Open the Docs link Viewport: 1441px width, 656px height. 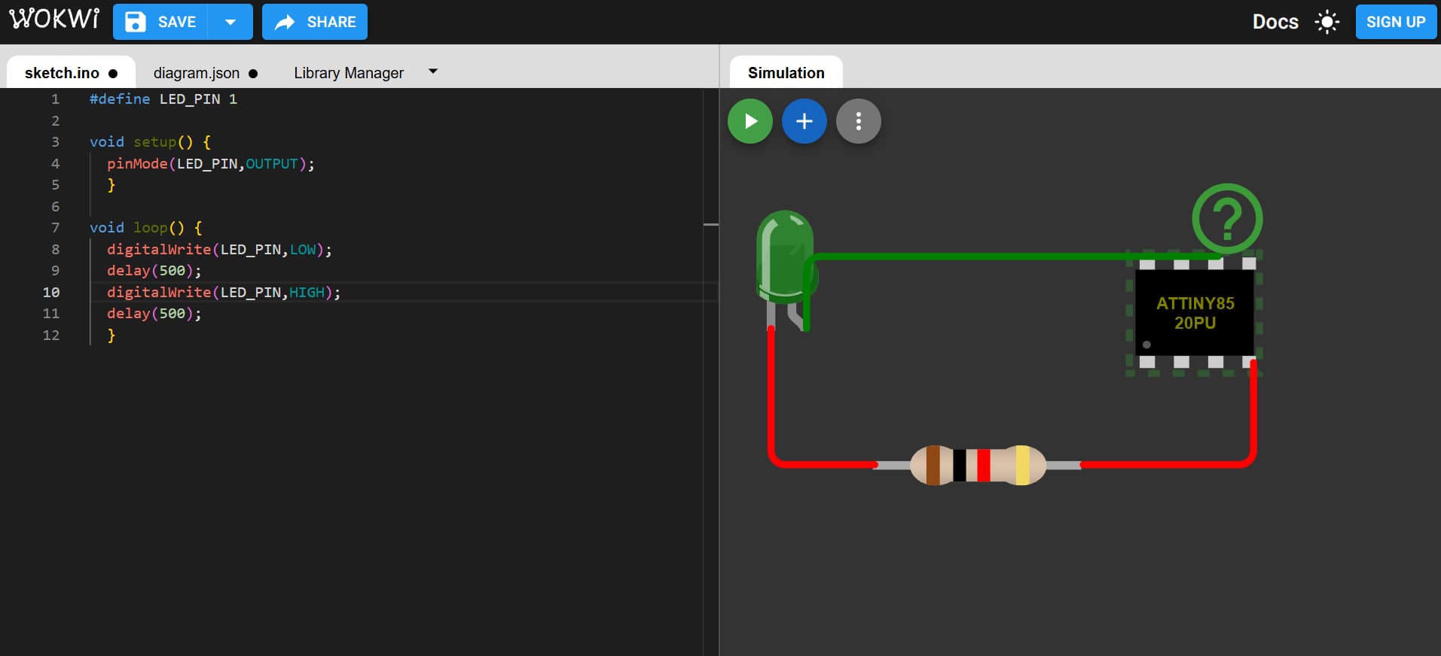1275,22
